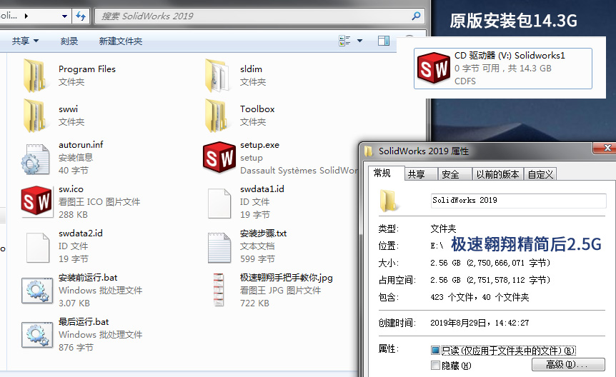This screenshot has width=616, height=377.
Task: Select the sw.ico SolidWorks icon file
Action: tap(36, 201)
